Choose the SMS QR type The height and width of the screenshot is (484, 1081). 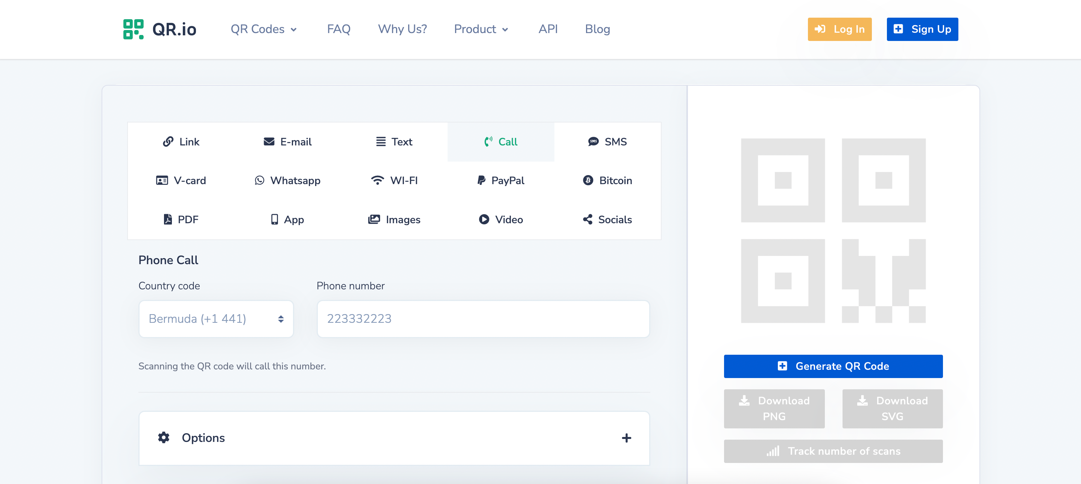click(607, 142)
